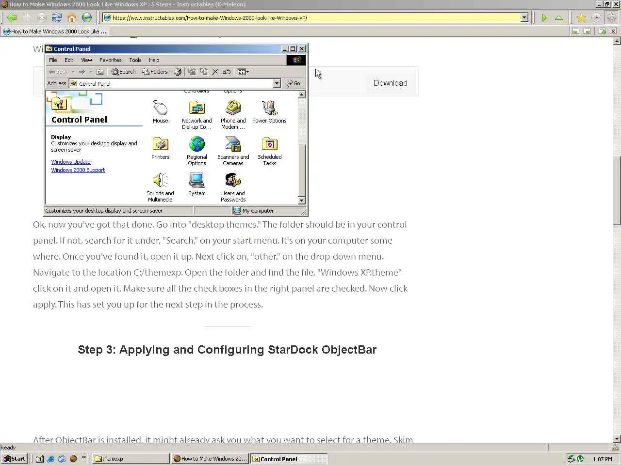Open the Tools menu in Control Panel
Viewport: 621px width, 465px height.
point(135,60)
